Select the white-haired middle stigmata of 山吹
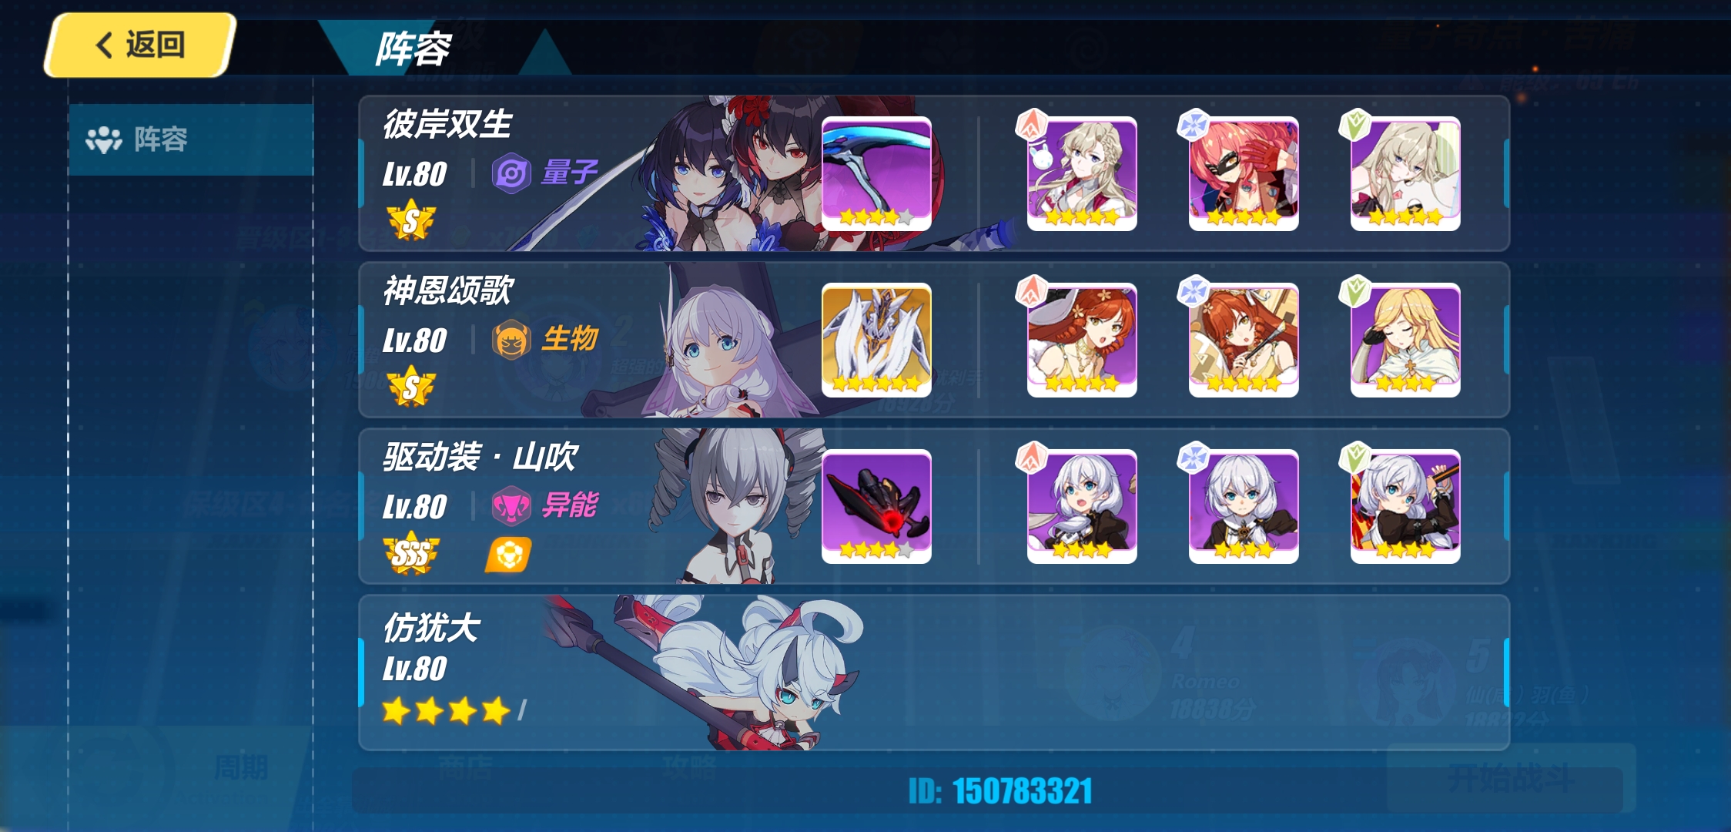Image resolution: width=1731 pixels, height=832 pixels. (x=1244, y=507)
